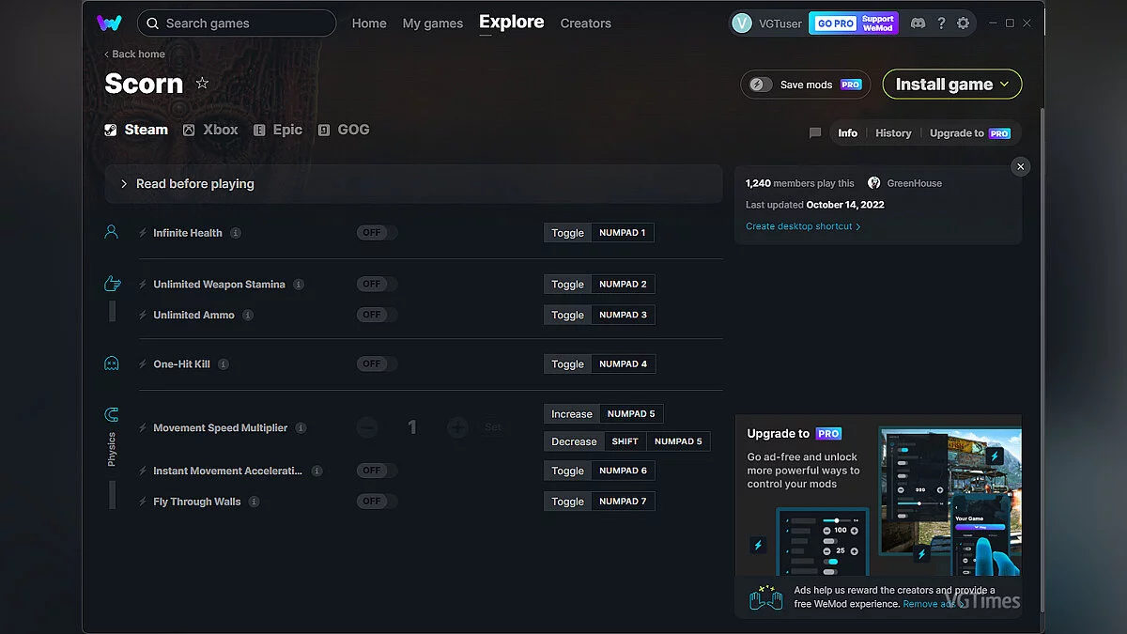Select the weapons hand icon in the sidebar
1127x634 pixels.
coord(111,283)
